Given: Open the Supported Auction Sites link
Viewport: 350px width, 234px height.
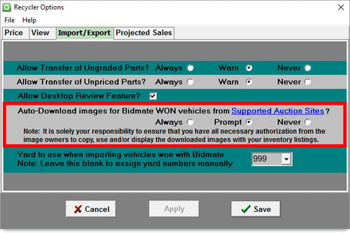Looking at the screenshot, I should [x=278, y=111].
